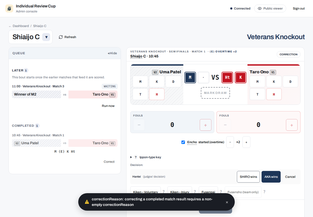This screenshot has height=217, width=313.
Task: Open the Shiaijo C selector dropdown
Action: pyautogui.click(x=46, y=37)
